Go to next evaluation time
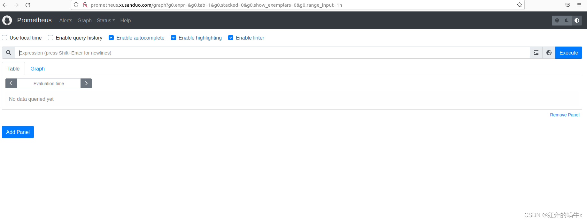This screenshot has width=587, height=221. [x=86, y=83]
